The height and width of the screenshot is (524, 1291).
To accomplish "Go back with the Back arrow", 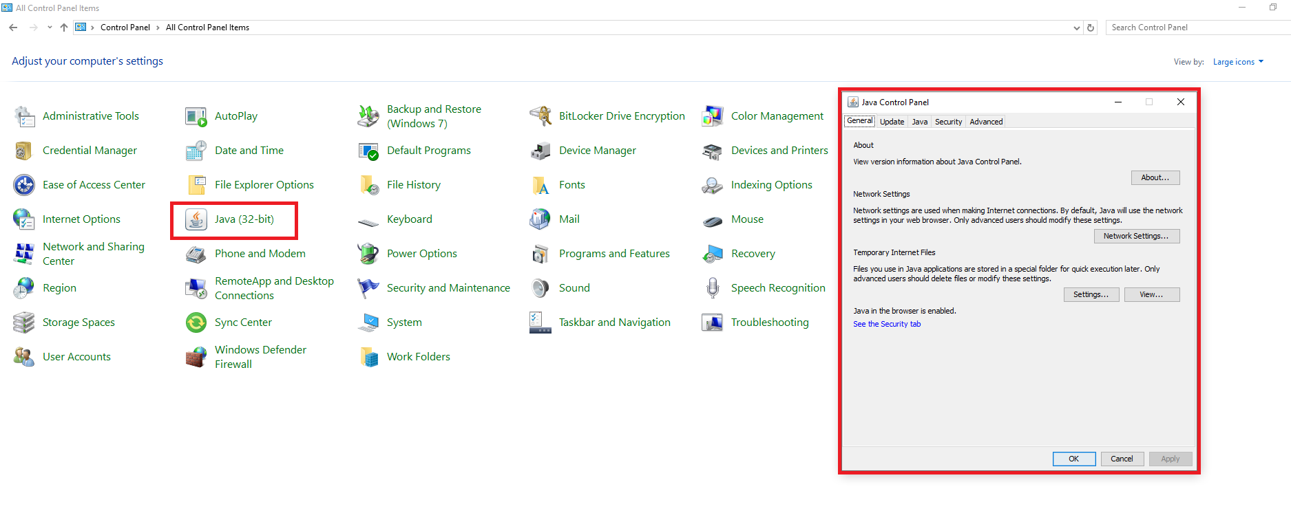I will 13,28.
